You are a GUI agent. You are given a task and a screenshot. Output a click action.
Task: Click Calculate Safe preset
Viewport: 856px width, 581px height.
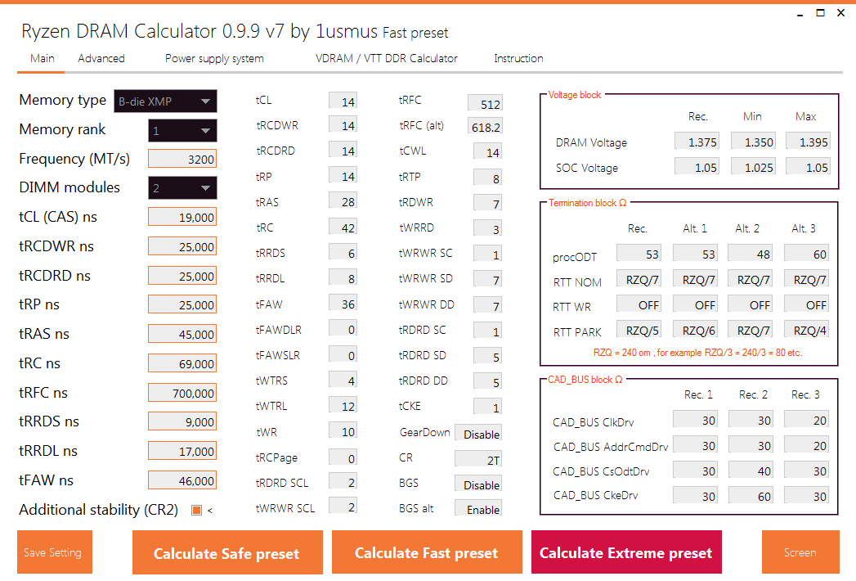(227, 552)
